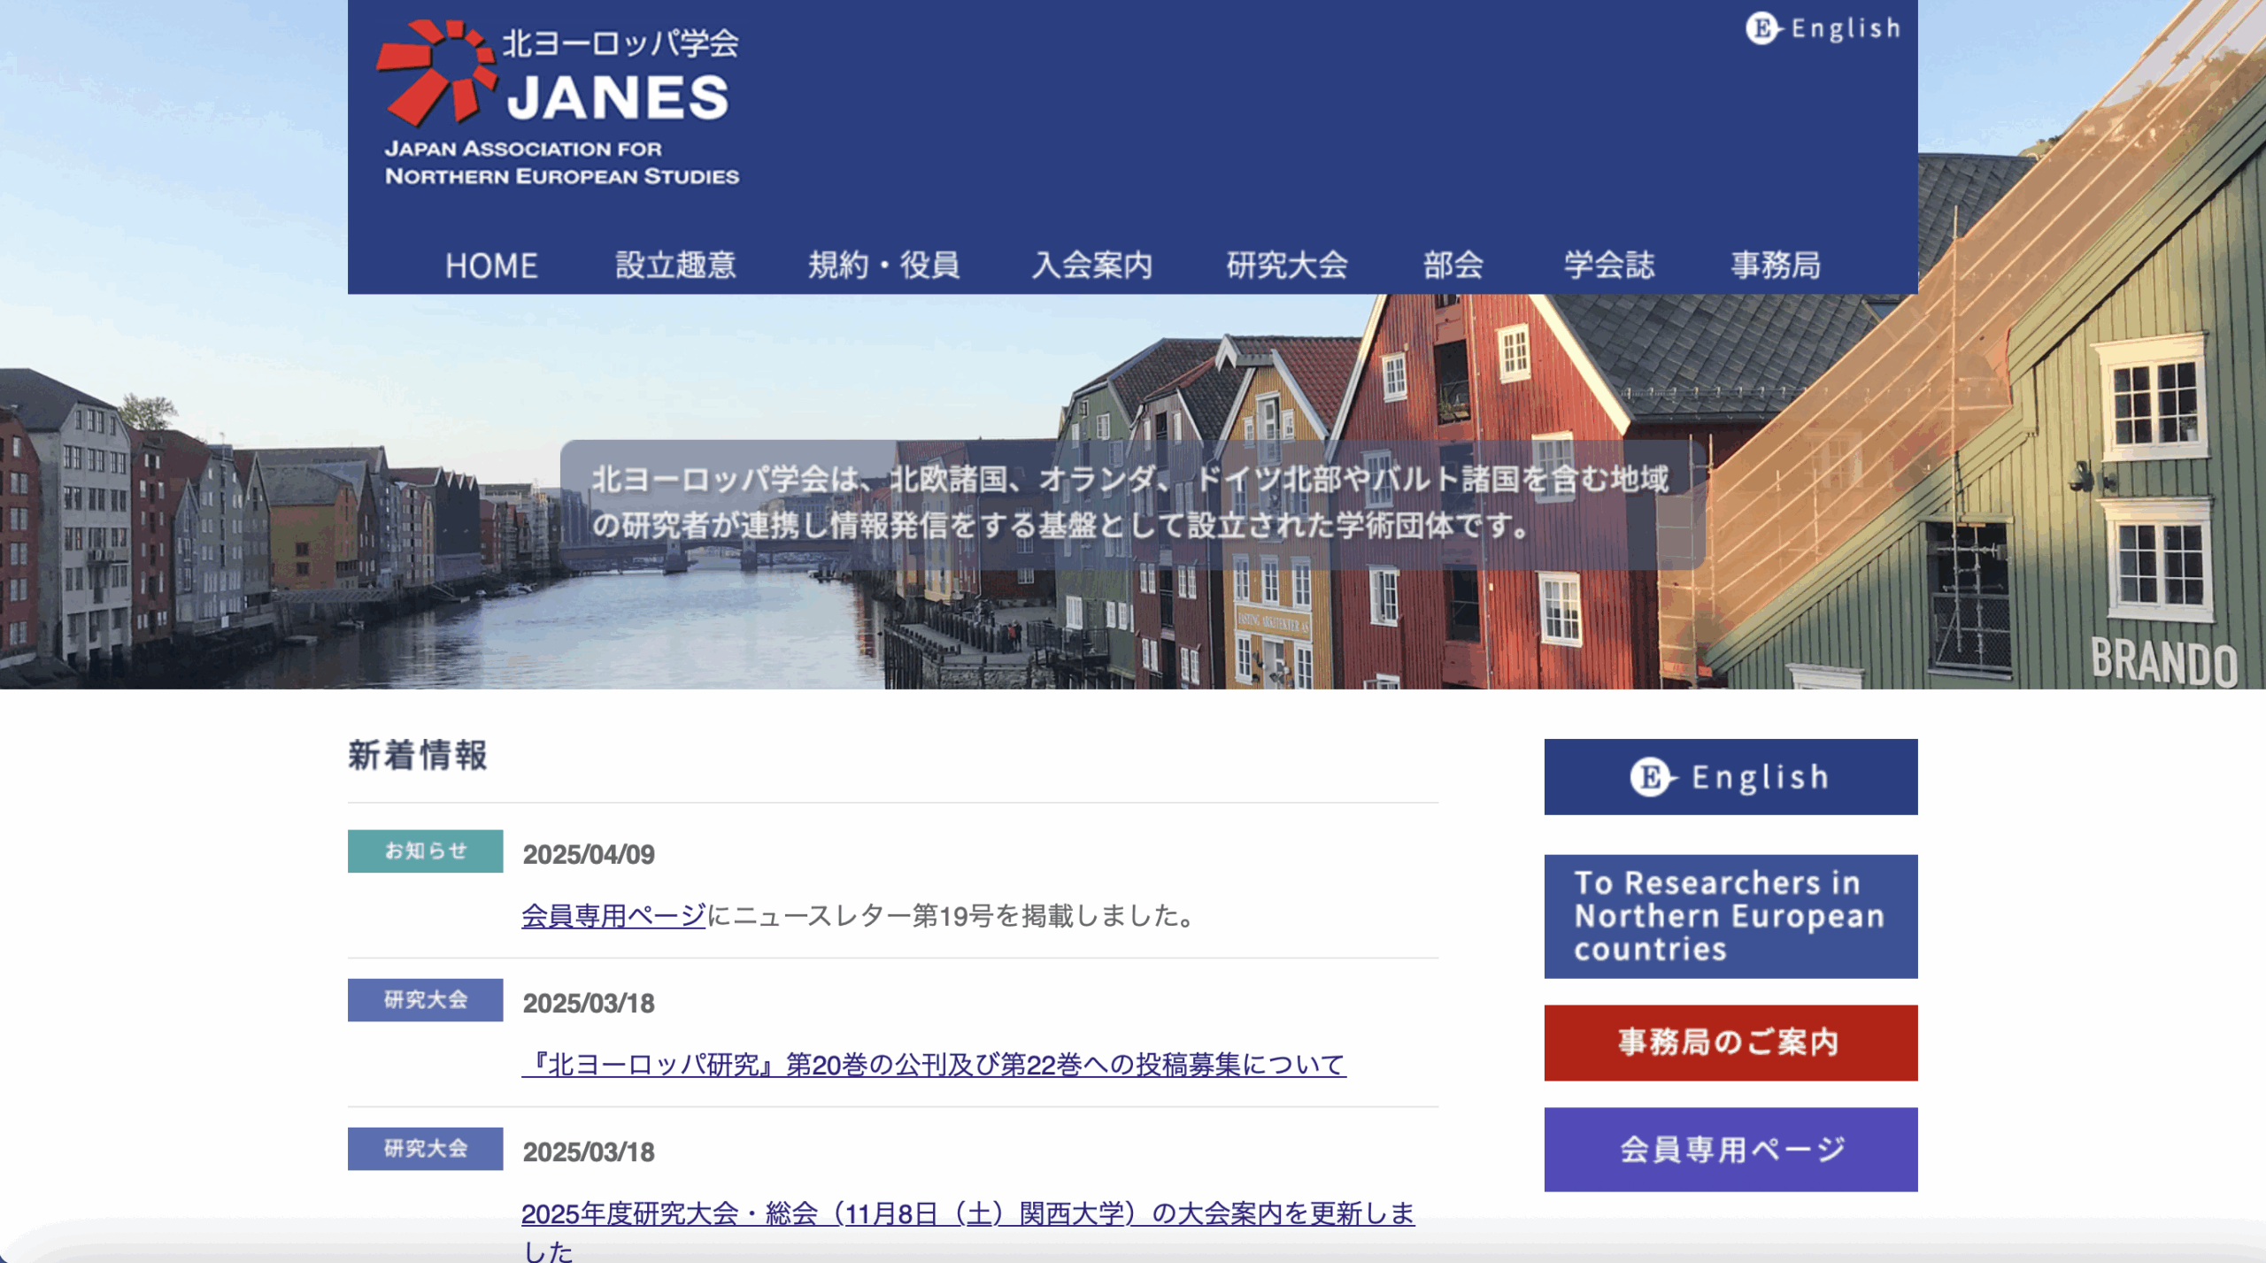Screen dimensions: 2266x1263
Task: Open To Researchers in Northern European countries
Action: click(x=1730, y=916)
